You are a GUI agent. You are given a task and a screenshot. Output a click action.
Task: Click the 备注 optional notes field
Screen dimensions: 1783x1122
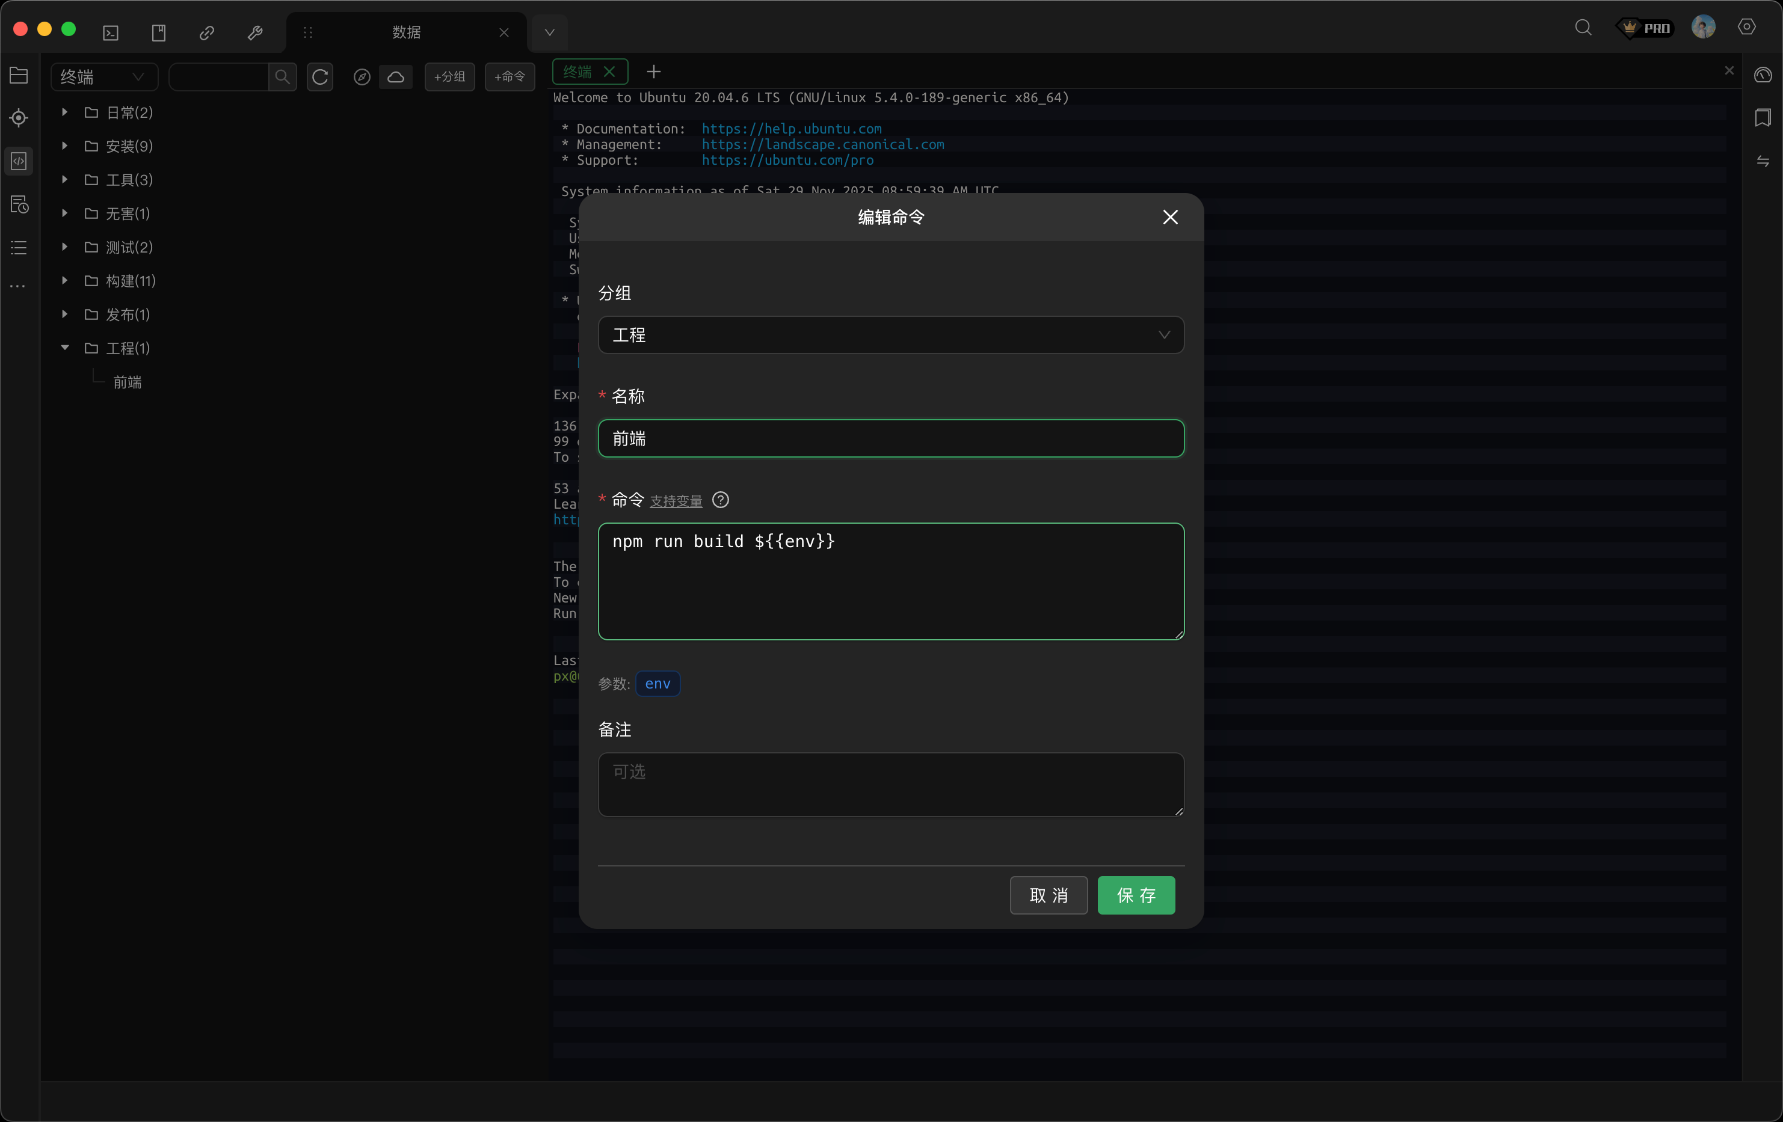point(891,785)
